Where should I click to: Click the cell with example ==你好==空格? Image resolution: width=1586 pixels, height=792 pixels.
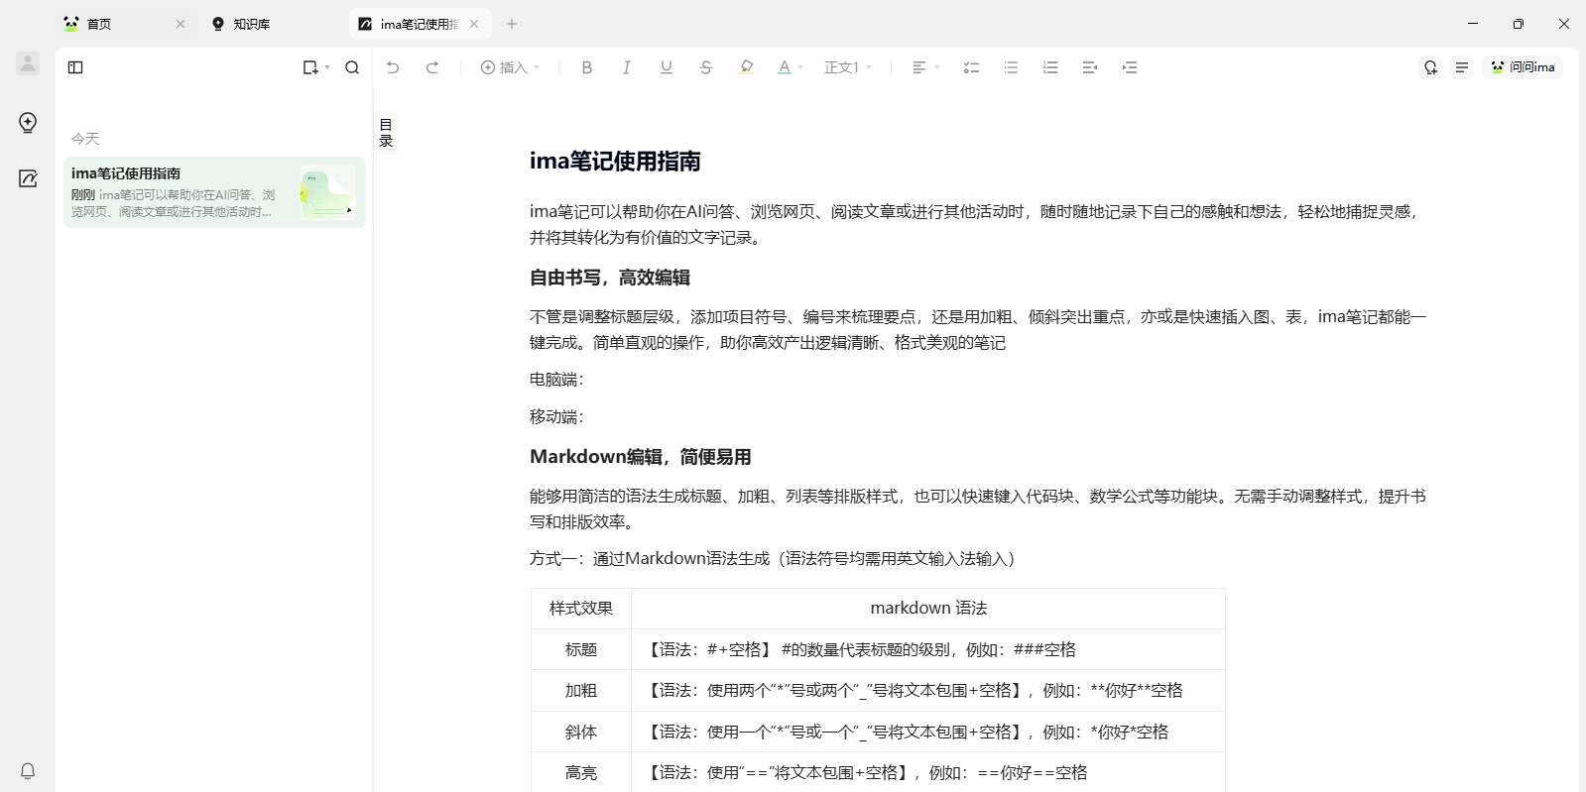coord(928,773)
